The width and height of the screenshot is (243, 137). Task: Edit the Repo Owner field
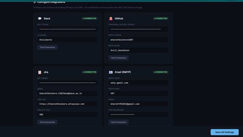click(138, 40)
